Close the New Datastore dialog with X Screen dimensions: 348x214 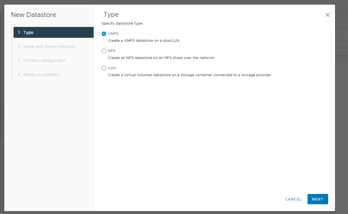[x=327, y=15]
